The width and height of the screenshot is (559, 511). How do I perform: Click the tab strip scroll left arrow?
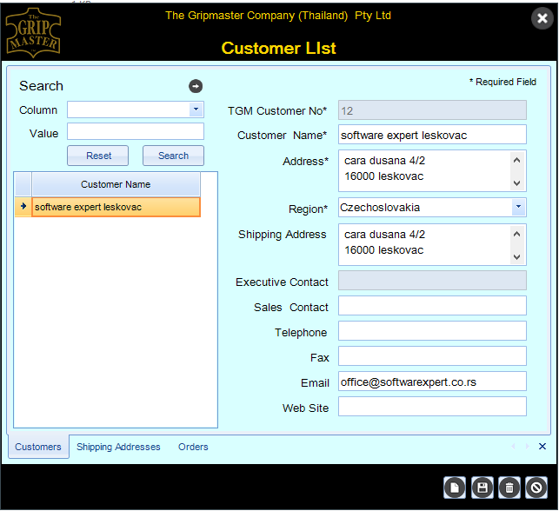513,446
